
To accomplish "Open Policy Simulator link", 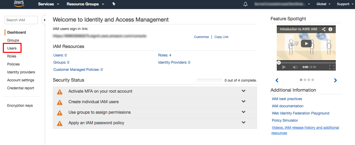I will point(285,120).
